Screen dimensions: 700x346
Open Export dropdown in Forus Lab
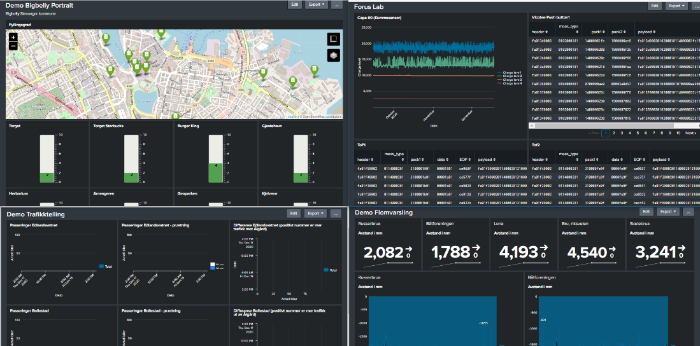pos(675,6)
